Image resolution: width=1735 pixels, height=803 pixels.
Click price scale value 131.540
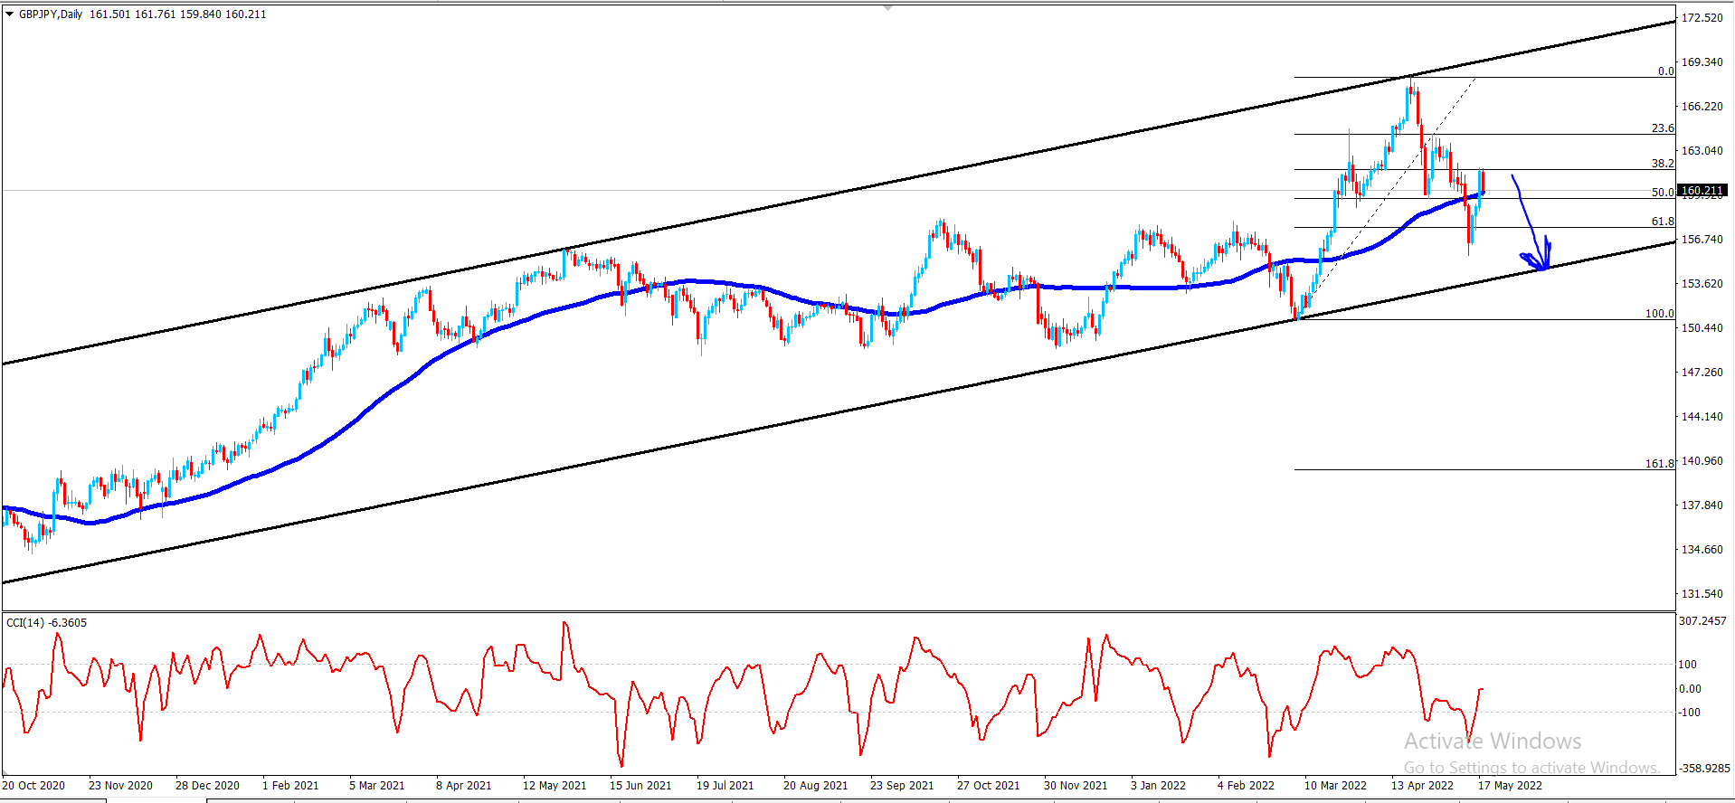coord(1702,594)
